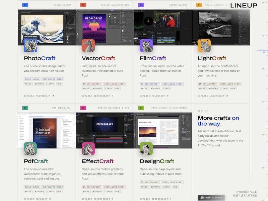
Task: Click the PhotoCraft fox app icon
Action: tap(30, 46)
